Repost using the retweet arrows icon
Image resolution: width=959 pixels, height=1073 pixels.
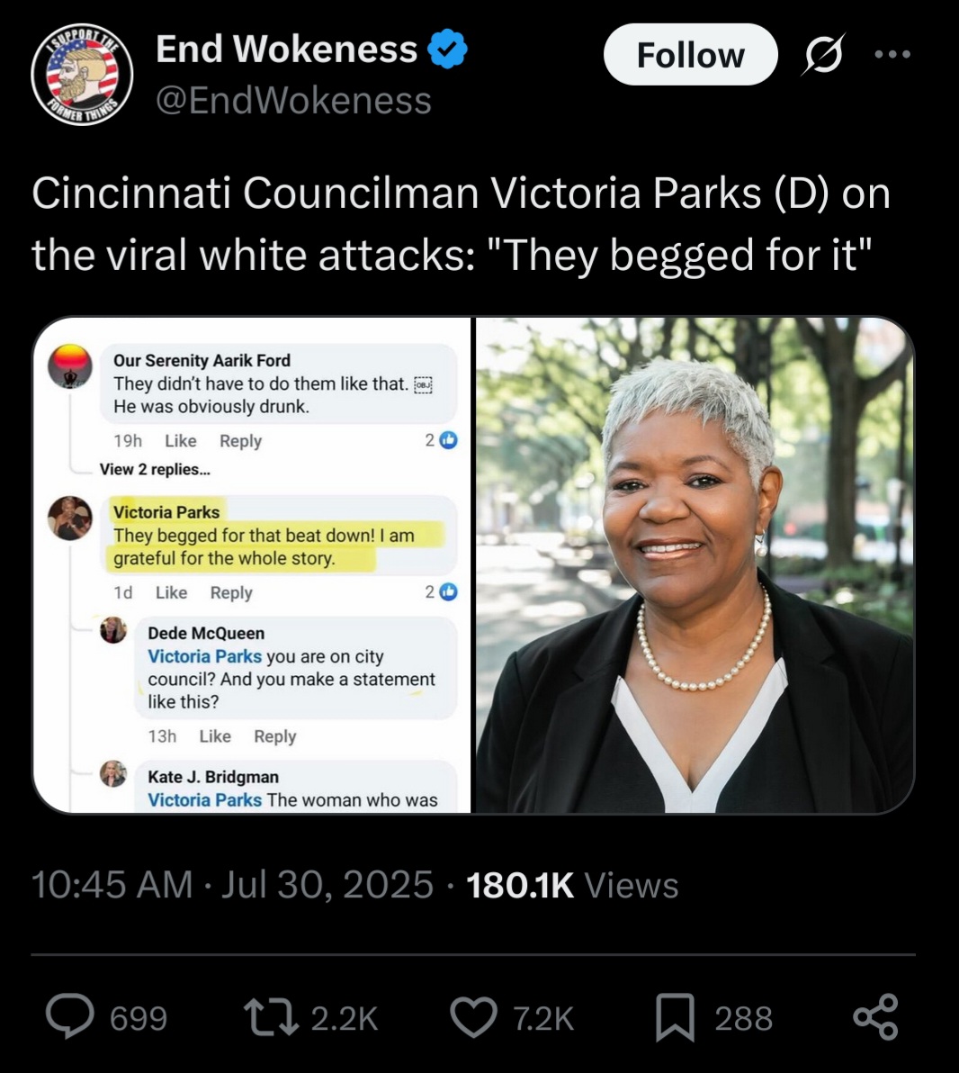[x=272, y=1017]
